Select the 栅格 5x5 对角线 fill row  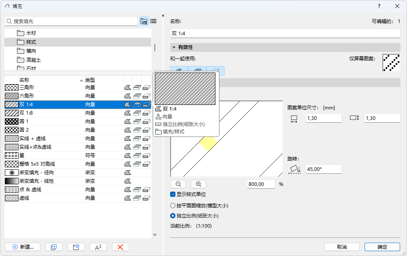click(78, 164)
